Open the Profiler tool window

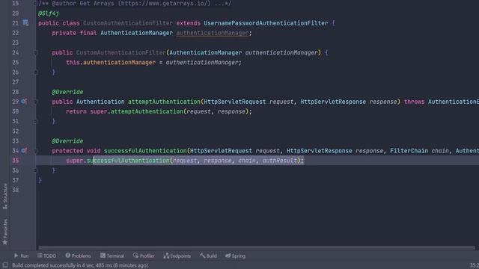(x=144, y=256)
